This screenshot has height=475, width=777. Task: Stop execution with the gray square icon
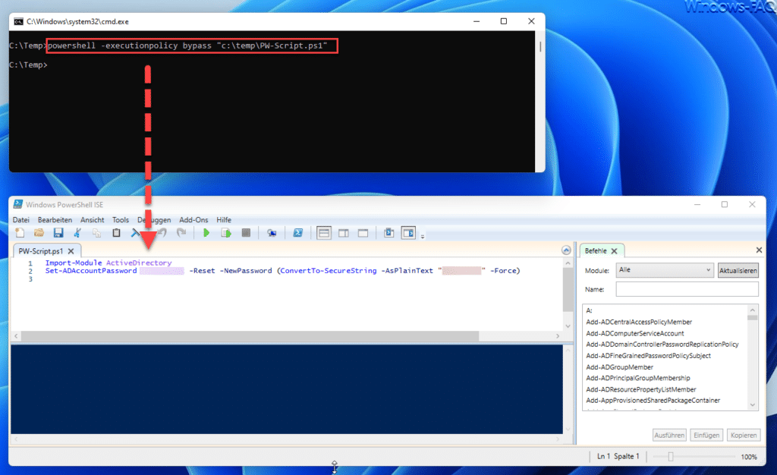(246, 233)
